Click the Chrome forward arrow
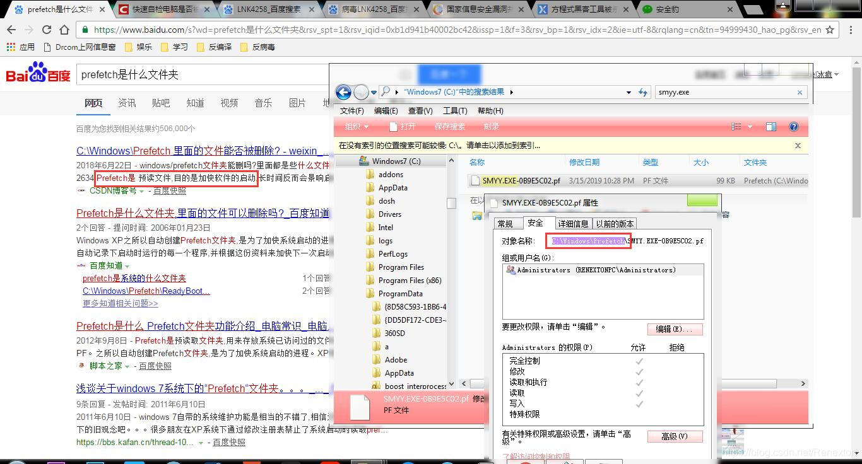862x464 pixels. [x=29, y=30]
